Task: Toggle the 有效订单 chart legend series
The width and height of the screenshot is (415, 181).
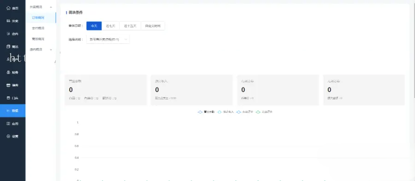Action: click(x=244, y=112)
